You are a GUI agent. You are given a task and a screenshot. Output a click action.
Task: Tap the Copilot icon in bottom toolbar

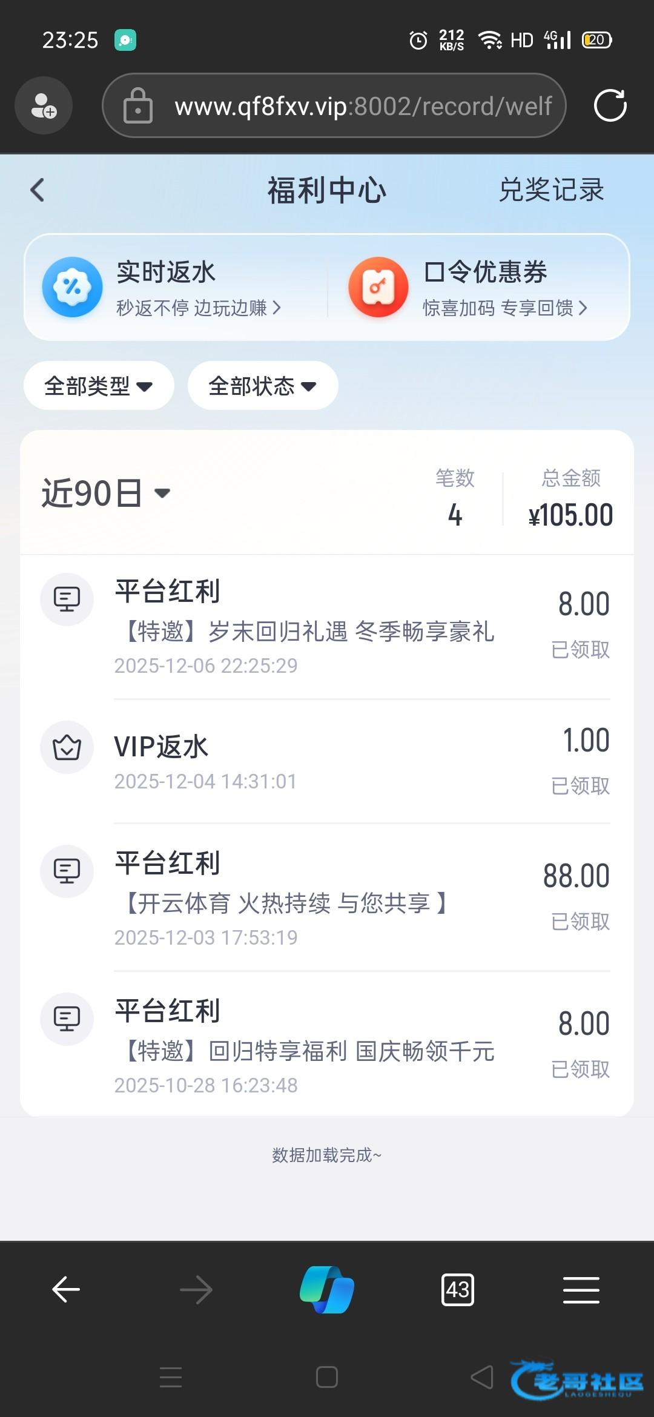tap(327, 1290)
